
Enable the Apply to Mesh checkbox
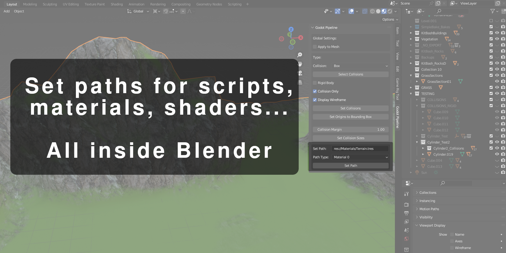pyautogui.click(x=315, y=47)
